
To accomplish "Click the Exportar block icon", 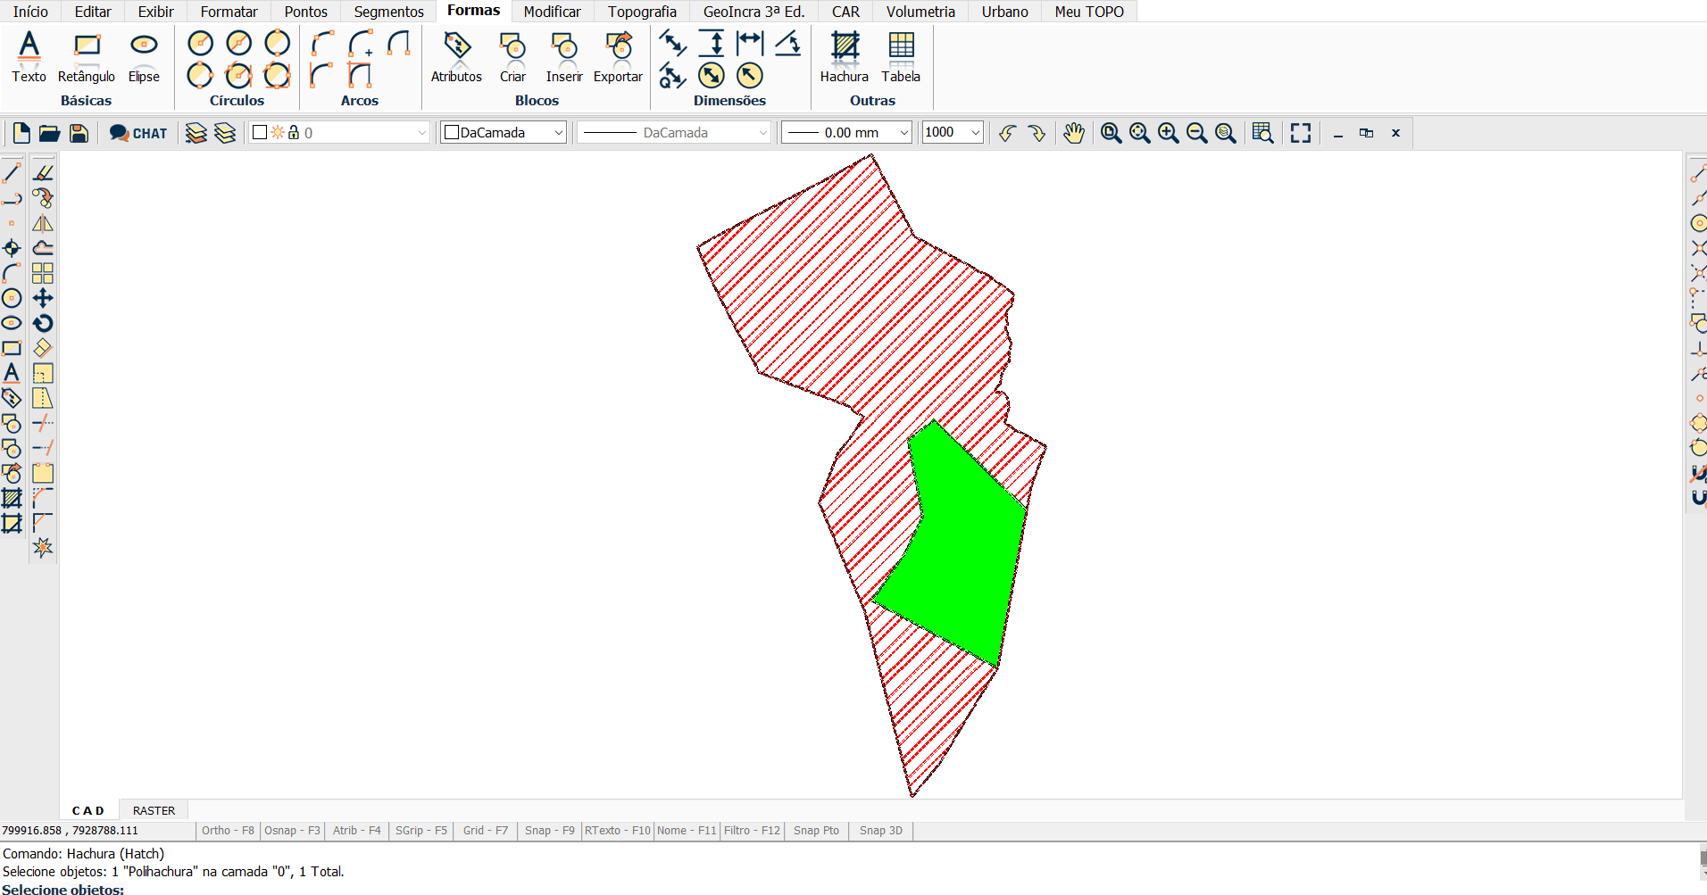I will pyautogui.click(x=618, y=55).
